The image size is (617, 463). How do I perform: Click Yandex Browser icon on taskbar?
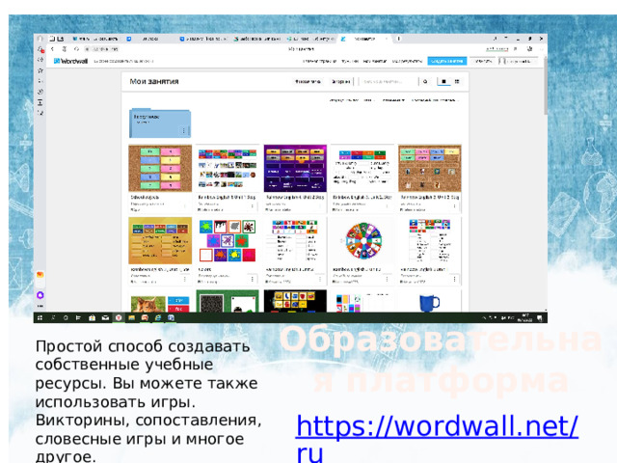coord(119,318)
